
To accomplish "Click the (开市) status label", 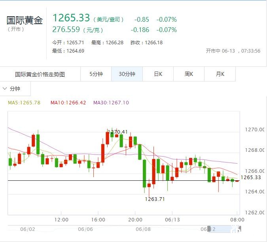I will click(x=16, y=29).
